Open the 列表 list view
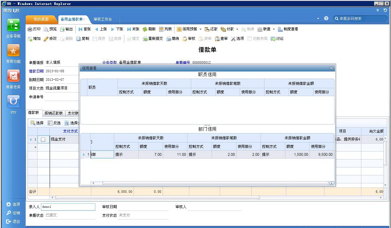391x228 pixels. click(x=165, y=29)
